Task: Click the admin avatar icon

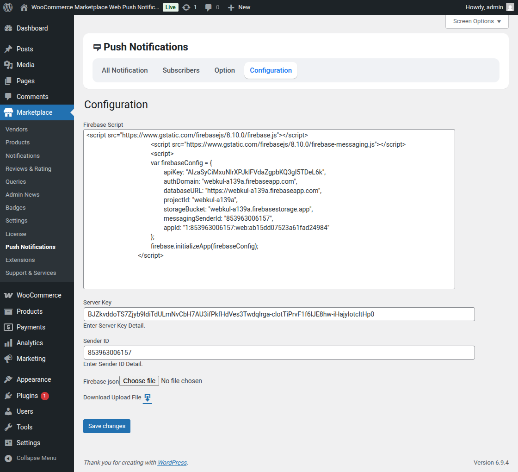Action: 510,7
